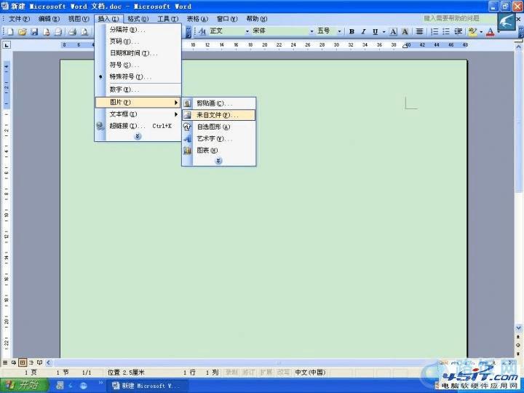Expand picture submenu with bottom chevron
524x393 pixels.
point(218,161)
